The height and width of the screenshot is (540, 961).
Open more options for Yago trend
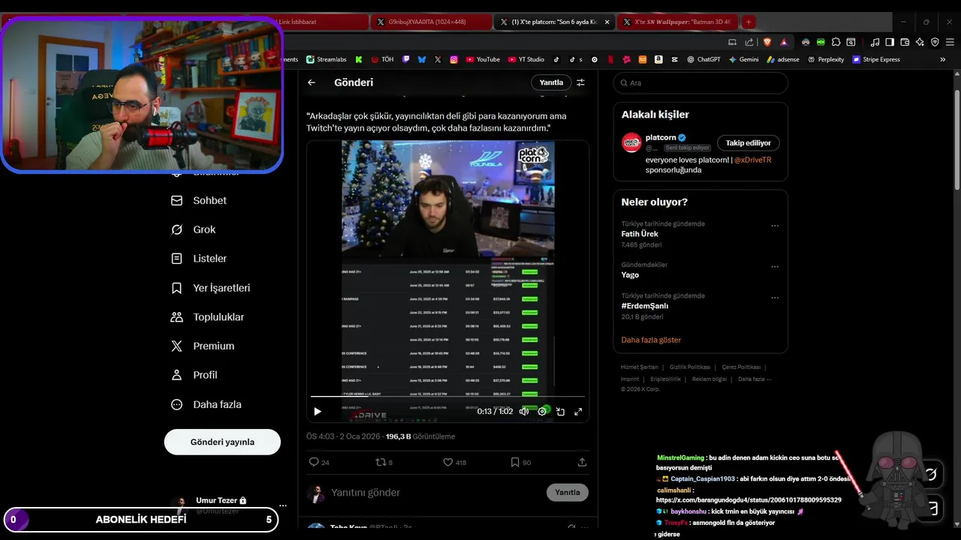[x=775, y=266]
